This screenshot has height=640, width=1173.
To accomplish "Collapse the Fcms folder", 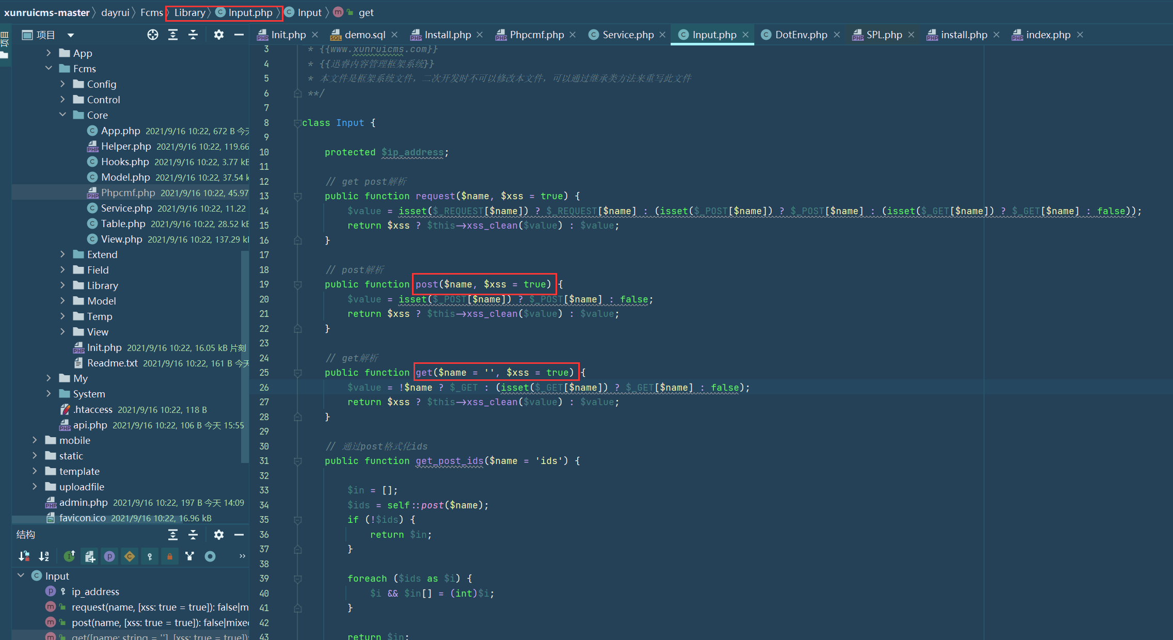I will (x=49, y=68).
